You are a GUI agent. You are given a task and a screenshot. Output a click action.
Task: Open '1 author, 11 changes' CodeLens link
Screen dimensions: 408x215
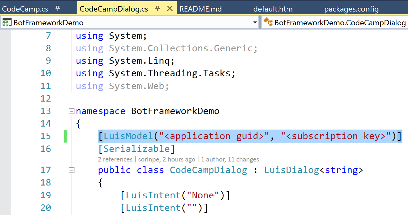(x=230, y=159)
